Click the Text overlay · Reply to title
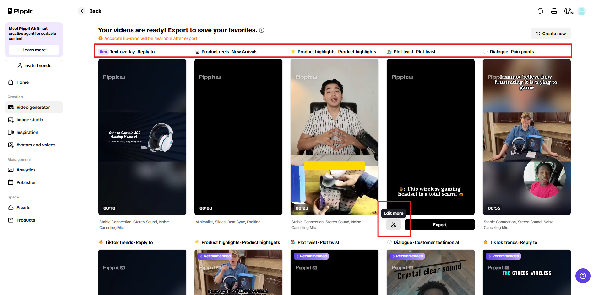 pos(132,52)
